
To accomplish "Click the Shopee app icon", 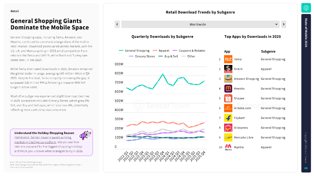I will click(228, 98).
